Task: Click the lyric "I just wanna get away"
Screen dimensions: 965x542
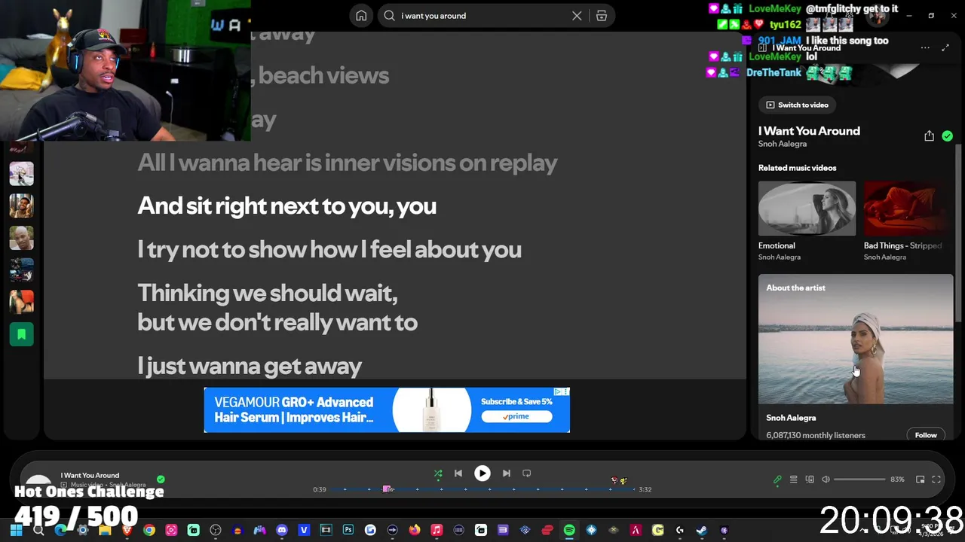Action: coord(250,367)
